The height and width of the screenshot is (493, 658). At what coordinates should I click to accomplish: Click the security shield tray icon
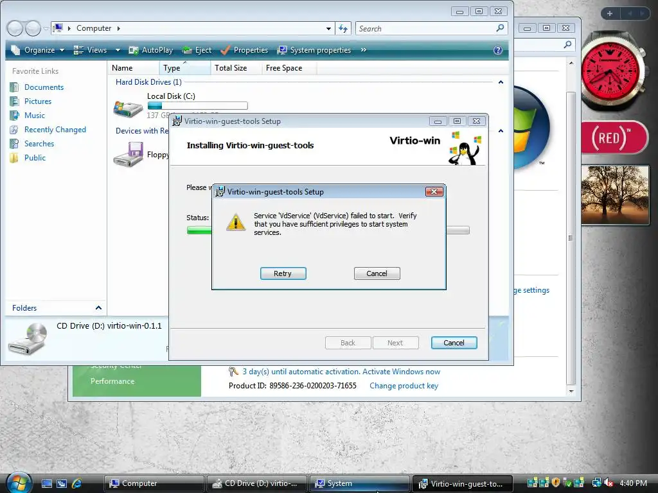point(556,483)
